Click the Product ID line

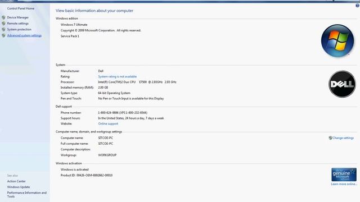[x=87, y=175]
